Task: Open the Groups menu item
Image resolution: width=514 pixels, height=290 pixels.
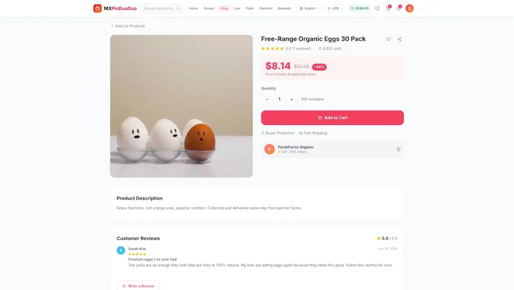Action: (x=209, y=9)
